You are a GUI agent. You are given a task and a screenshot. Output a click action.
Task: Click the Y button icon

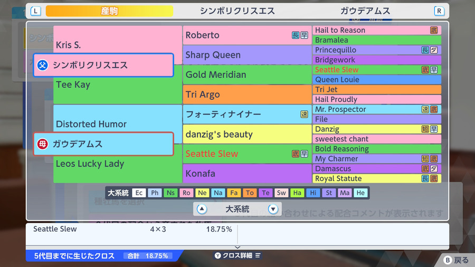coord(218,255)
